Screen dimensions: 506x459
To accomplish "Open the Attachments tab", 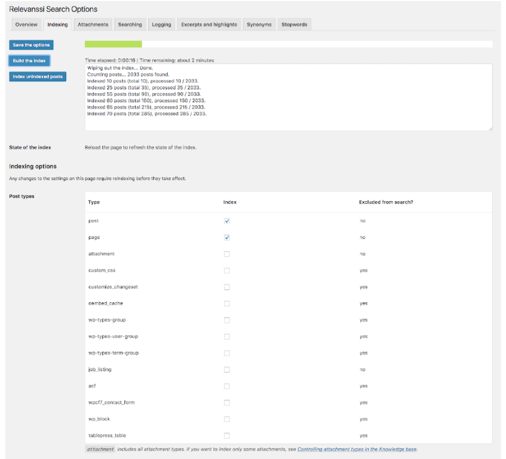I will (x=93, y=24).
